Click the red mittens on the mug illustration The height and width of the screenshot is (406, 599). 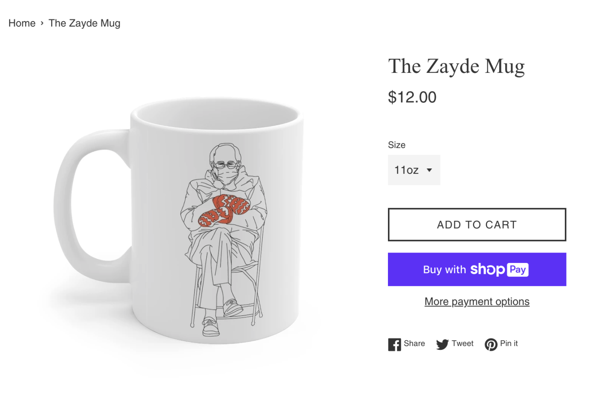click(x=225, y=209)
